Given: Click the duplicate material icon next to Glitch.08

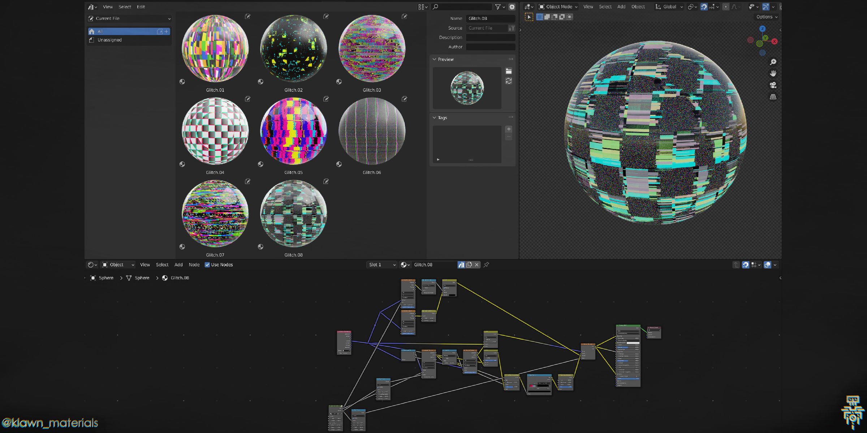Looking at the screenshot, I should 469,264.
